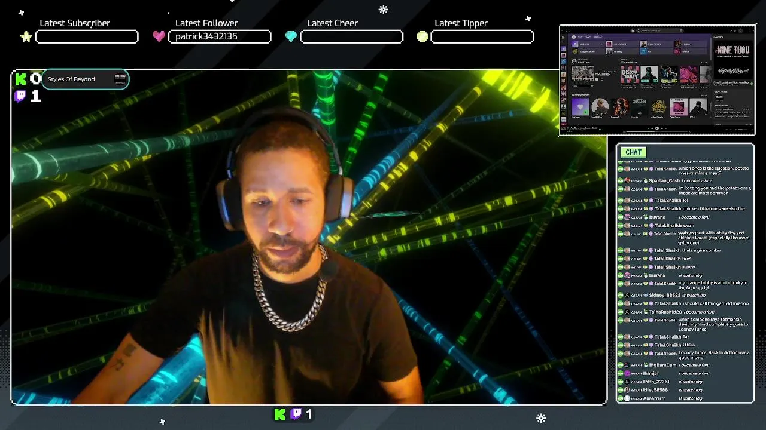766x430 pixels.
Task: Click the CHAT header label
Action: tap(633, 152)
